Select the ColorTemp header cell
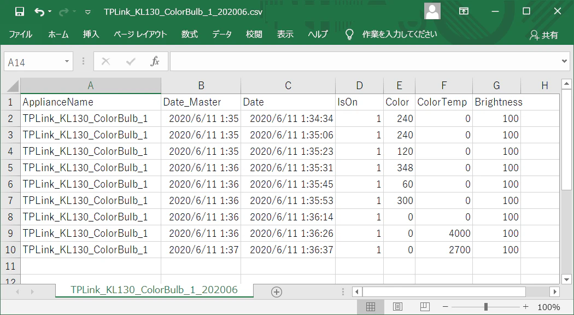574x315 pixels. coord(444,102)
